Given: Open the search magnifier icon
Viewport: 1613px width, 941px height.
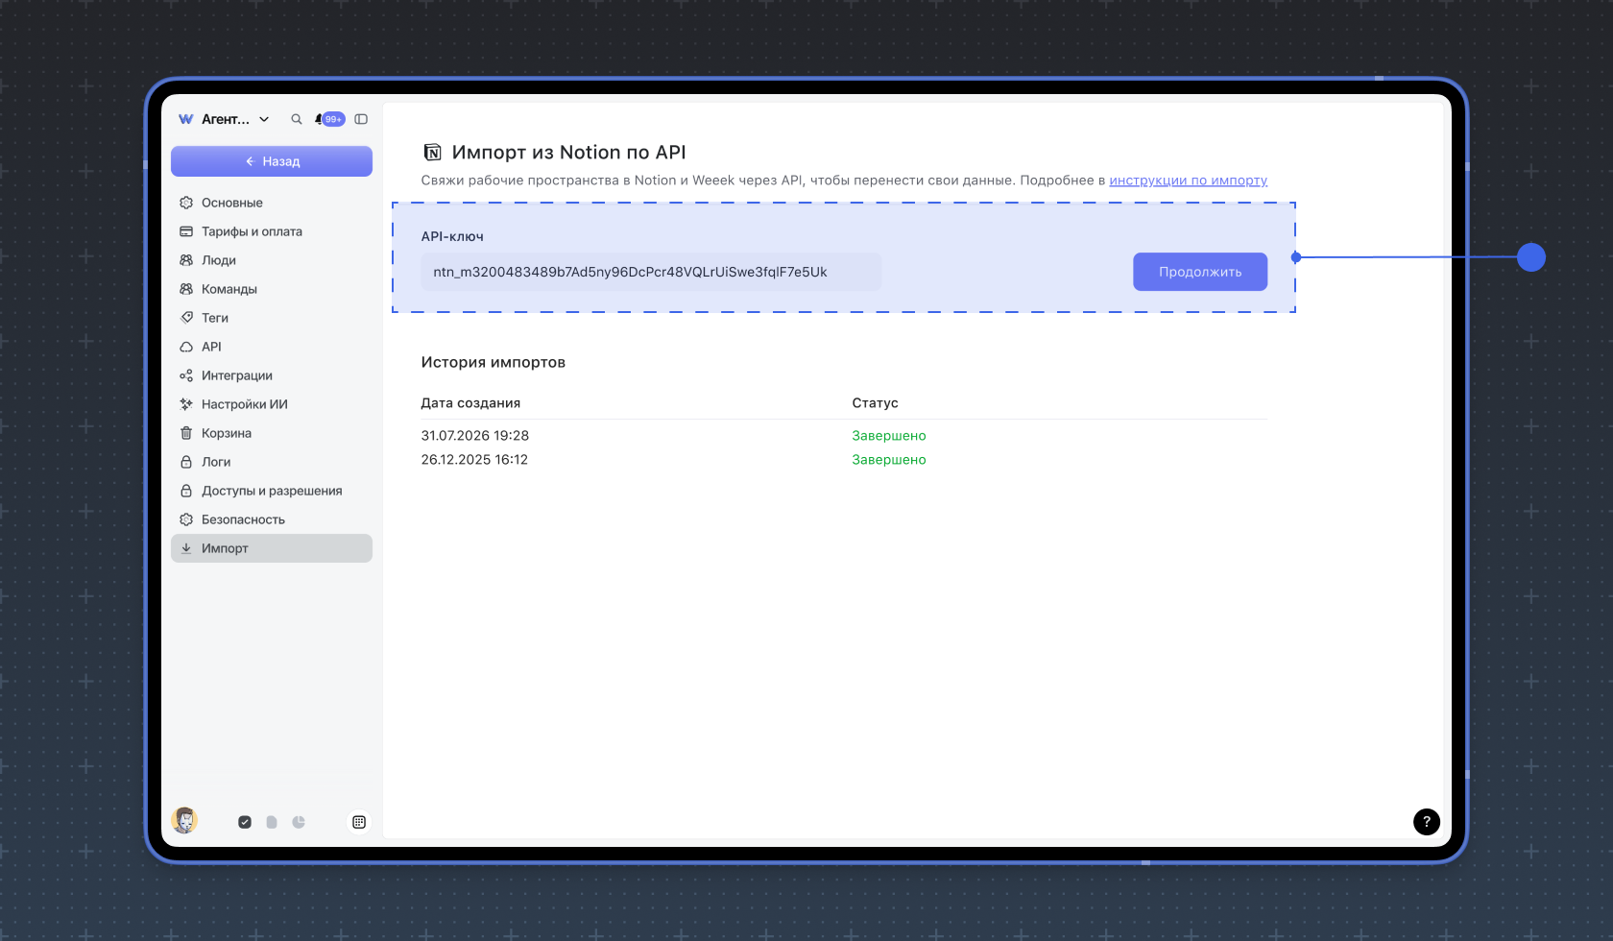Looking at the screenshot, I should pos(297,119).
